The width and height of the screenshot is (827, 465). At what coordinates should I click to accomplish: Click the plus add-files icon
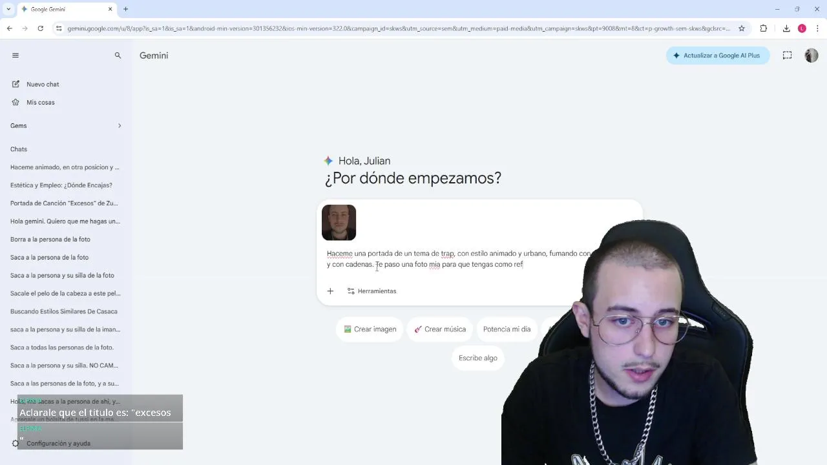pyautogui.click(x=330, y=291)
